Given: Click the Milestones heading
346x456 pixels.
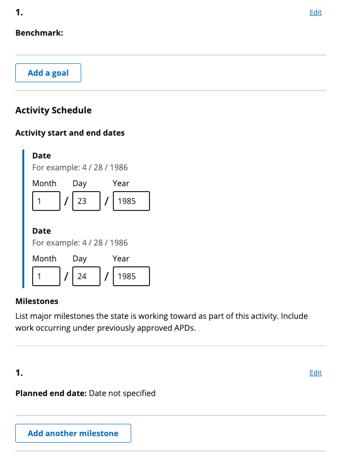Looking at the screenshot, I should click(x=37, y=301).
